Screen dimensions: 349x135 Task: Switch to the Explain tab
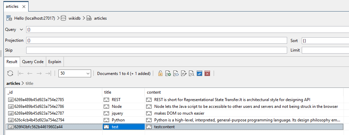55,62
